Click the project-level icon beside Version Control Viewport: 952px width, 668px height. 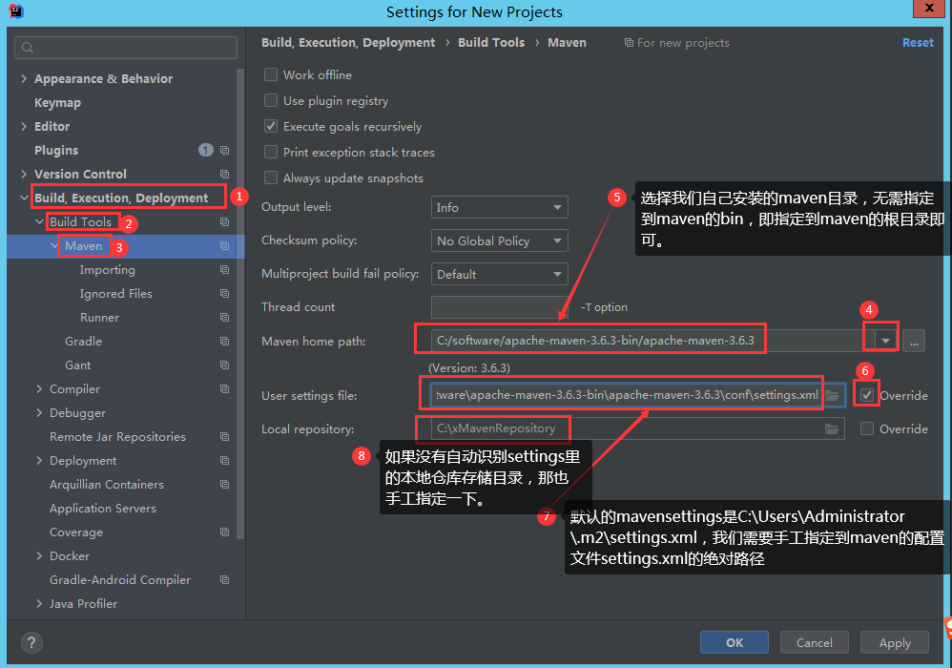click(224, 174)
